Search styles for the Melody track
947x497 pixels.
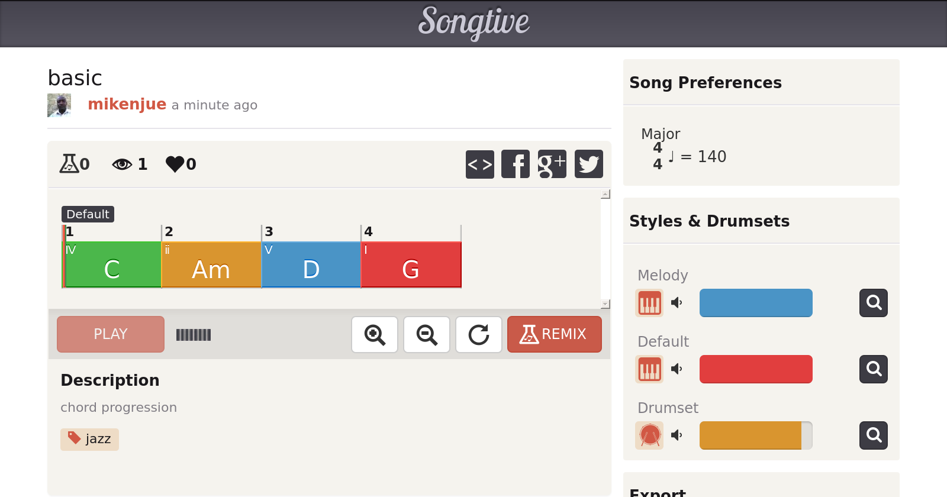coord(873,303)
